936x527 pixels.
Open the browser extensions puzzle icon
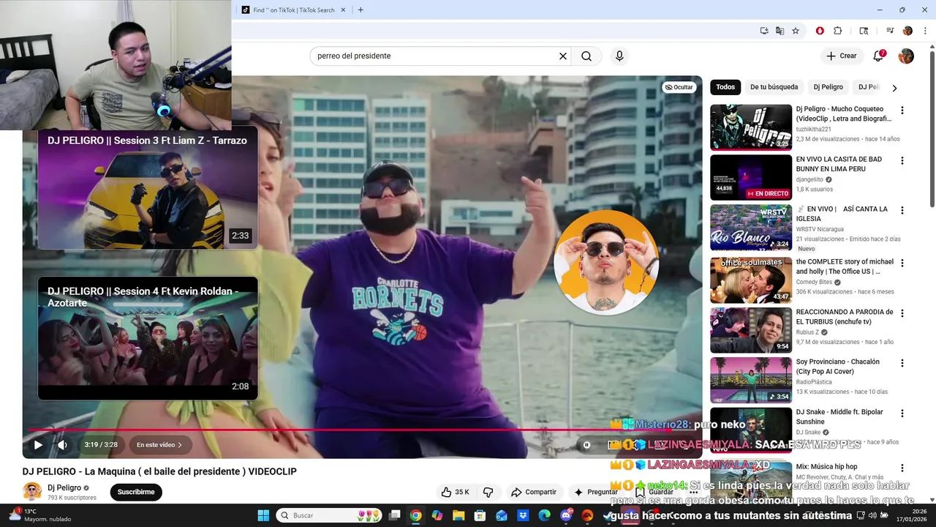[x=838, y=31]
